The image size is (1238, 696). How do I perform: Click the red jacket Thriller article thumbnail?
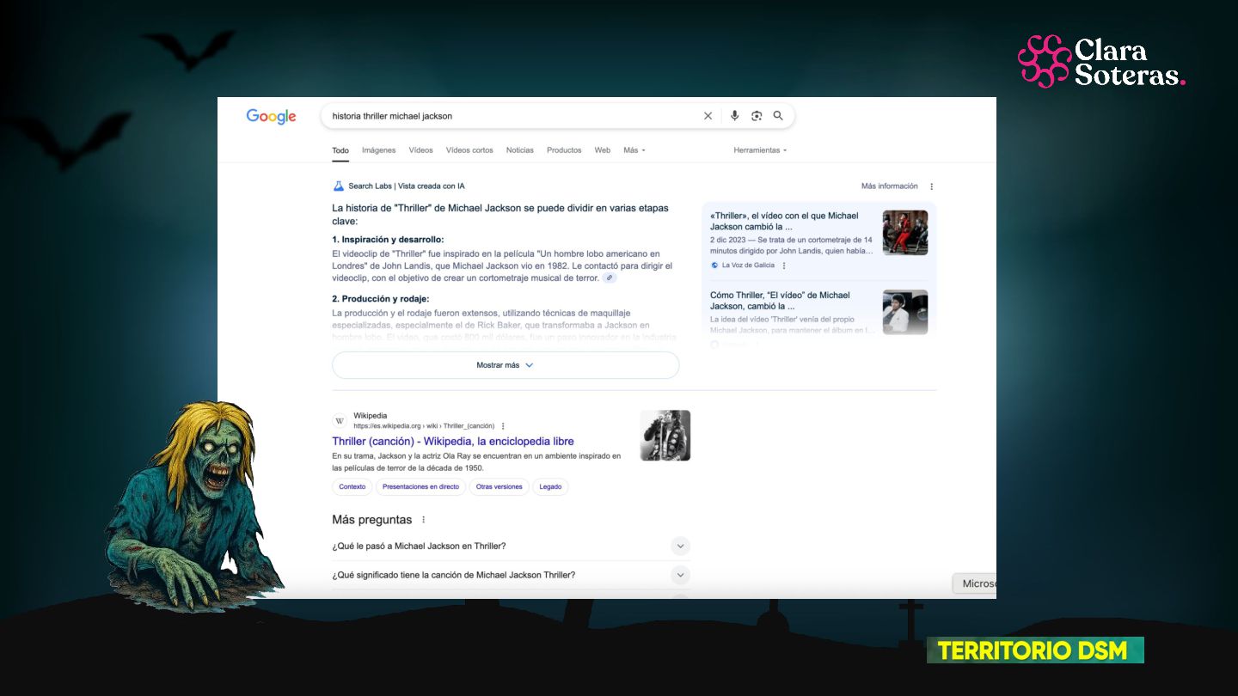point(905,233)
